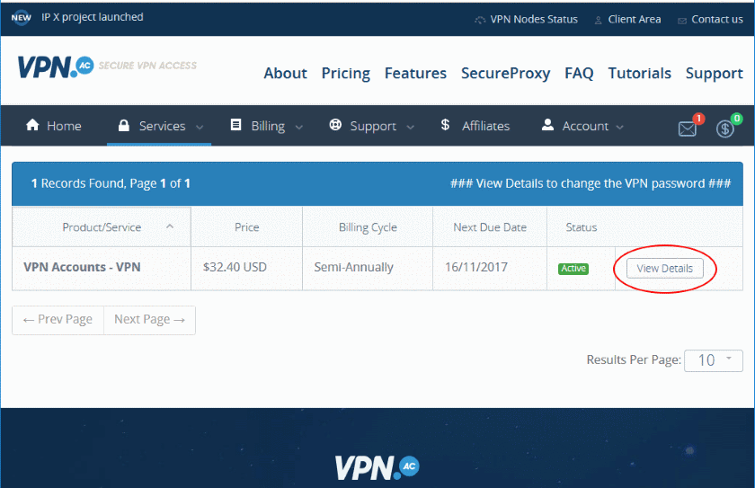Expand the Billing menu chevron
This screenshot has width=755, height=488.
coord(299,127)
